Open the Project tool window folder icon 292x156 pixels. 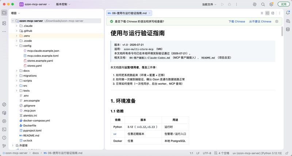[x=4, y=13]
